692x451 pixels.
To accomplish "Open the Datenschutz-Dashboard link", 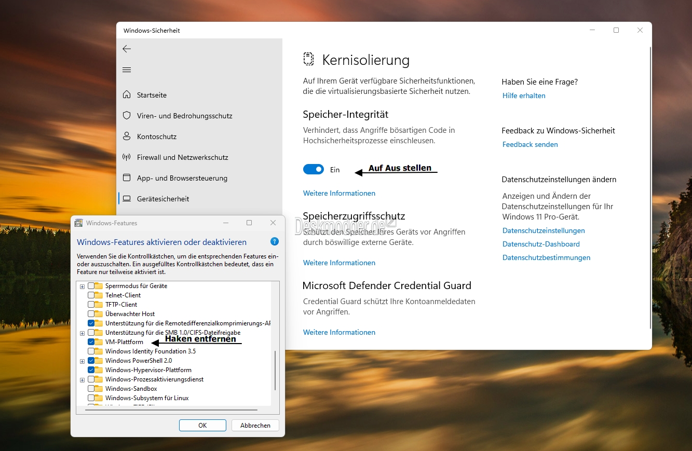I will coord(541,244).
